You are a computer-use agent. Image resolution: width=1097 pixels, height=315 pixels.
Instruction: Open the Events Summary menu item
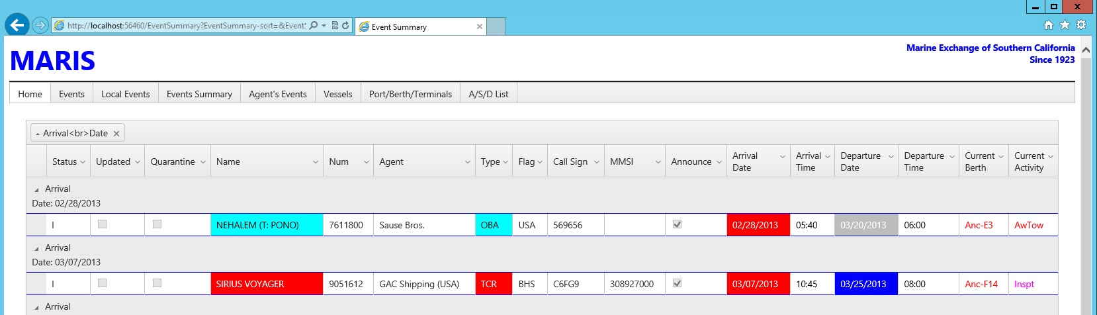(x=199, y=94)
